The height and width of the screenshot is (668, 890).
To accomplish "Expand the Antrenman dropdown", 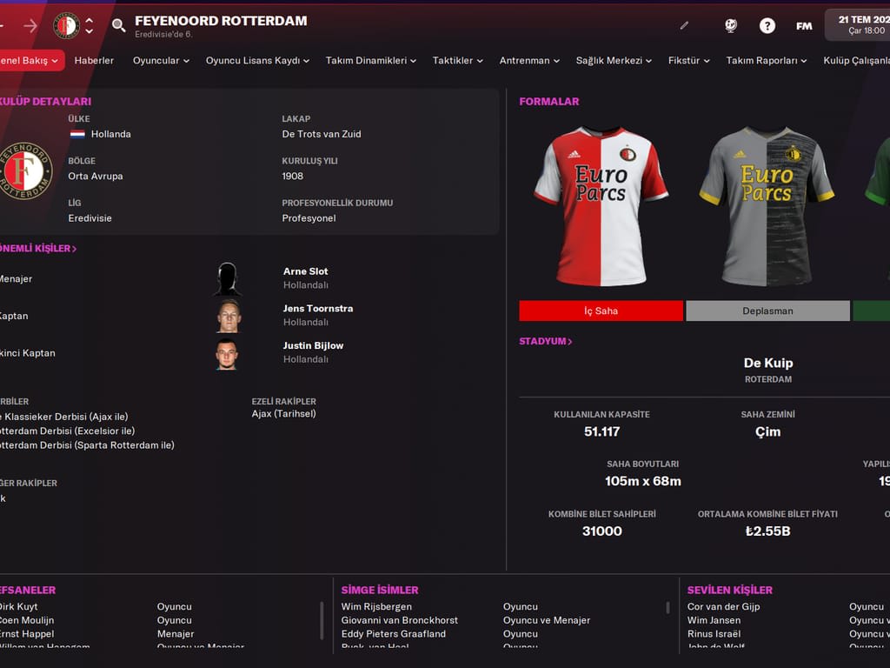I will (x=529, y=60).
